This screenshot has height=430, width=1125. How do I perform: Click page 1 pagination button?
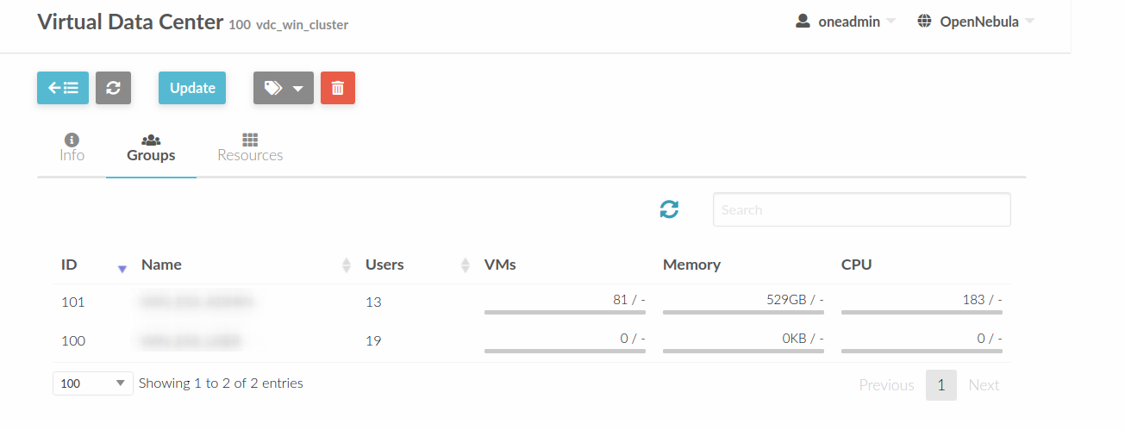point(941,385)
